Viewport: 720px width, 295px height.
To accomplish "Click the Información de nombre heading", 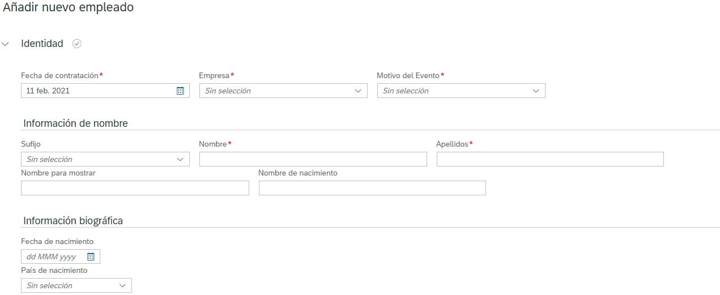I will 75,123.
